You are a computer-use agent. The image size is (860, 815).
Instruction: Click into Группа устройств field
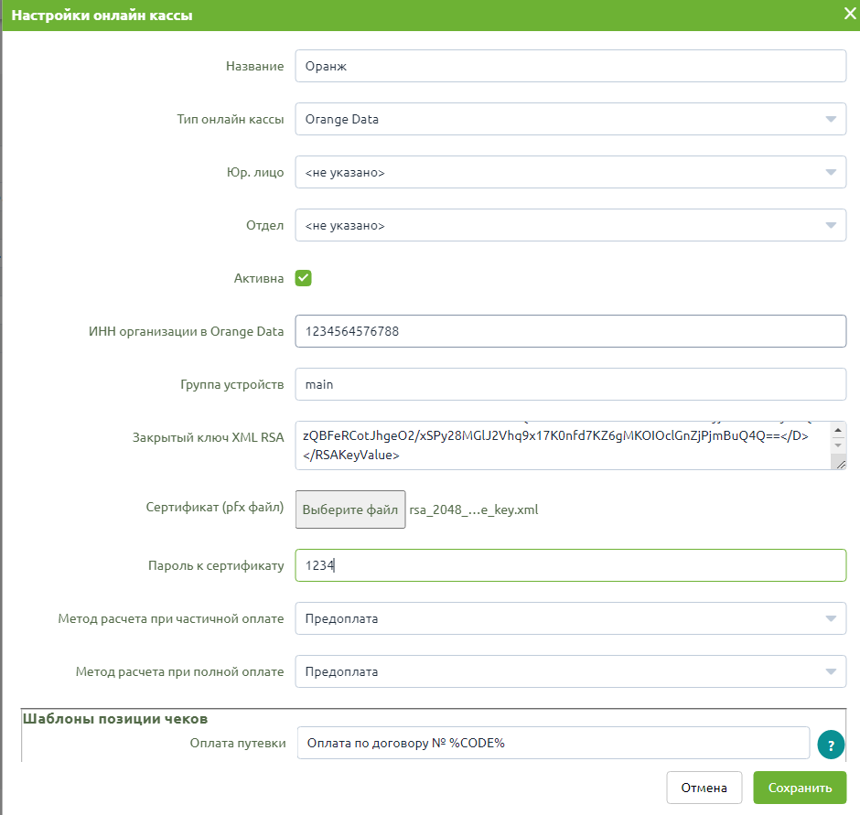(570, 384)
